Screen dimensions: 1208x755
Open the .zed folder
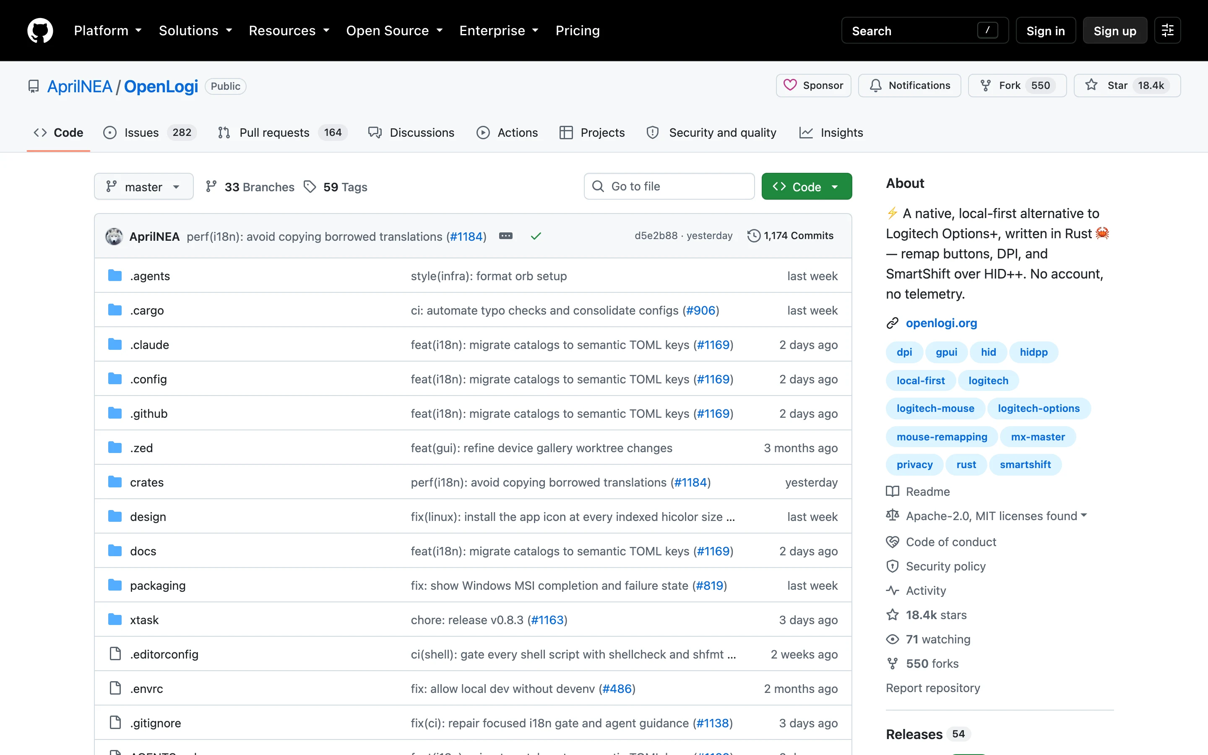click(141, 448)
